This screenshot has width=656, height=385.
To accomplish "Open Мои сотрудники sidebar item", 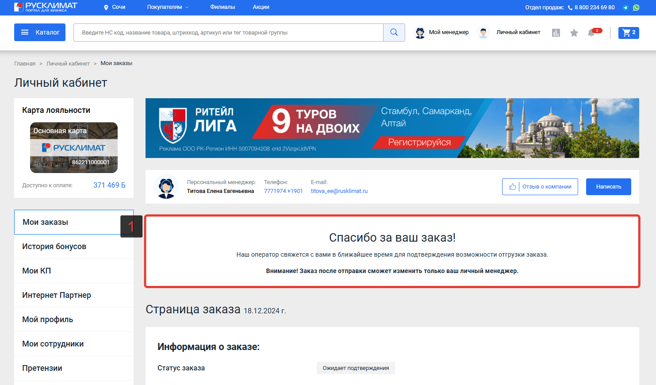I will (x=74, y=344).
